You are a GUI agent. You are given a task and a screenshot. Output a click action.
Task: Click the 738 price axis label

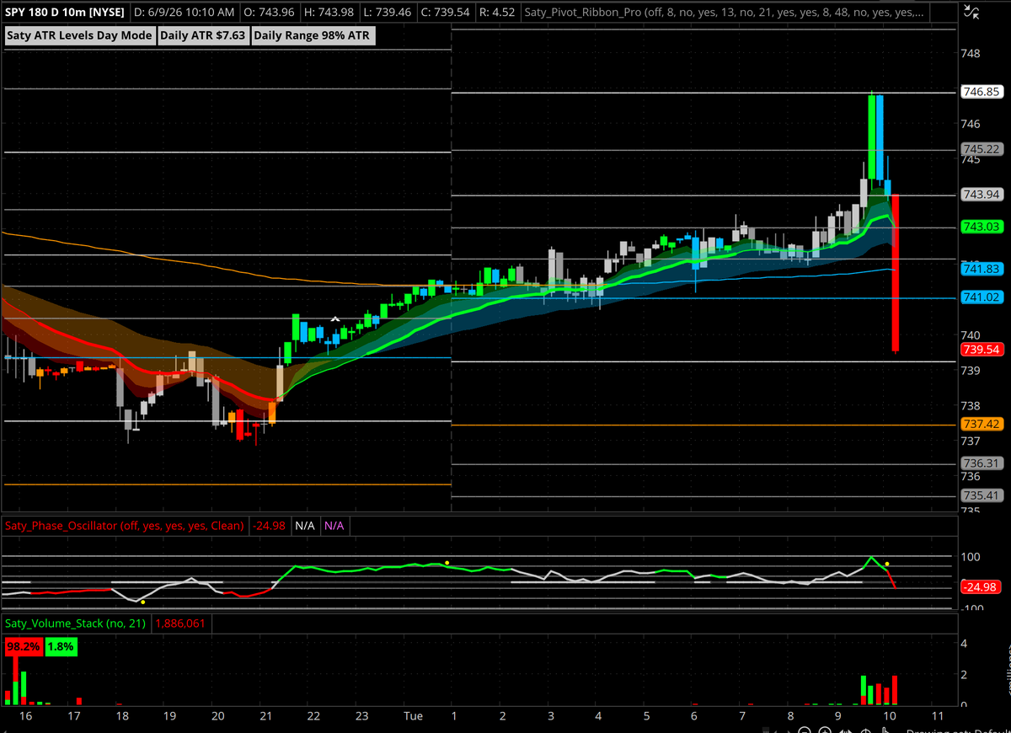971,405
